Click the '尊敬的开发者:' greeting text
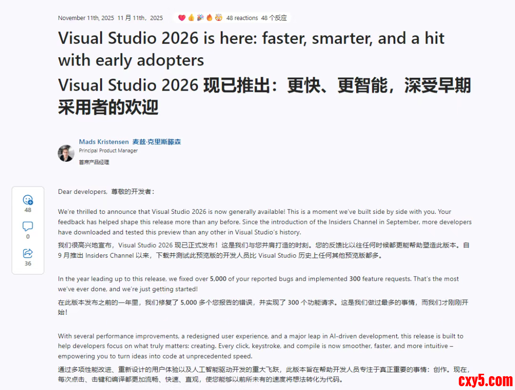Screen dimensions: 515x390 tap(133, 192)
